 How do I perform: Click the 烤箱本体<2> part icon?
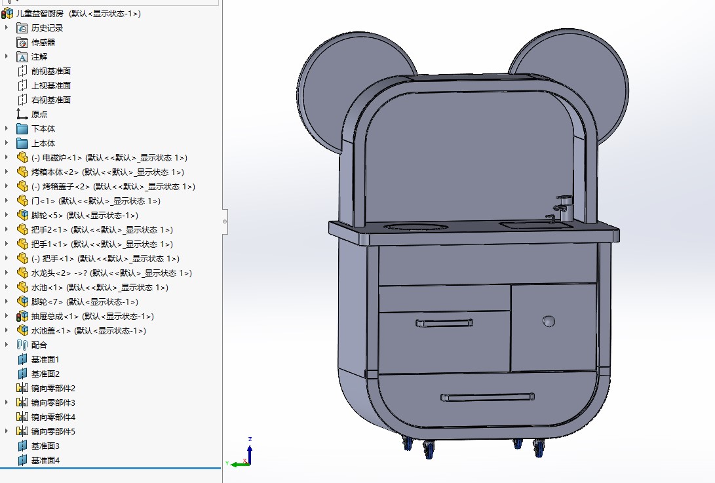(22, 172)
